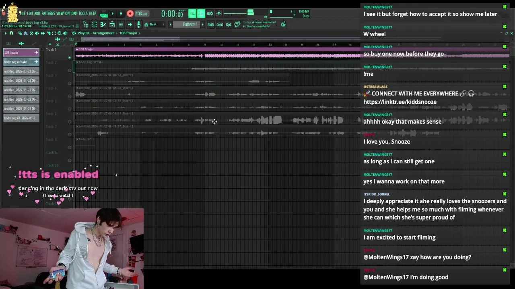This screenshot has width=515, height=289.
Task: Select the Delete tool in playlist toolbar
Action: coord(31,33)
